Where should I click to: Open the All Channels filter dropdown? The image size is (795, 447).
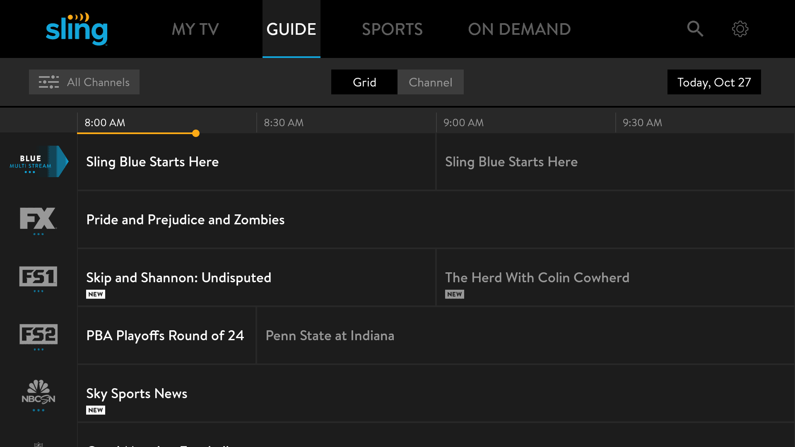point(84,82)
